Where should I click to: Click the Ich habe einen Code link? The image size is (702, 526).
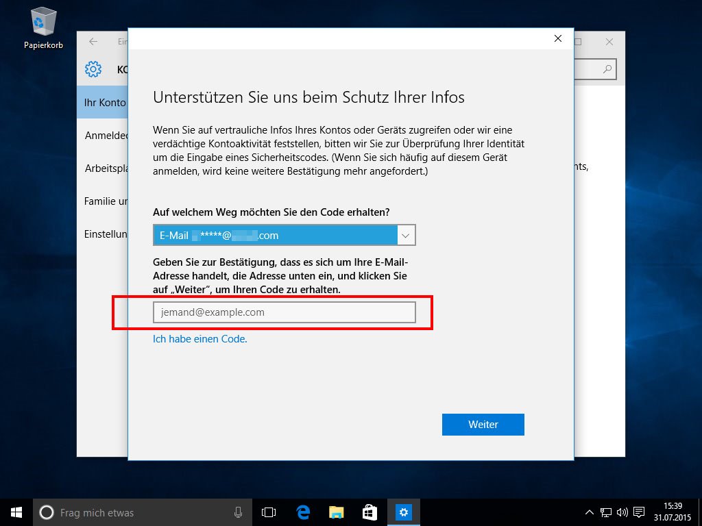click(x=199, y=338)
